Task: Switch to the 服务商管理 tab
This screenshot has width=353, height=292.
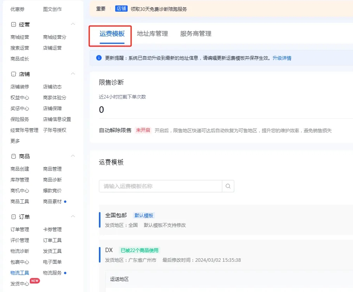Action: click(196, 34)
